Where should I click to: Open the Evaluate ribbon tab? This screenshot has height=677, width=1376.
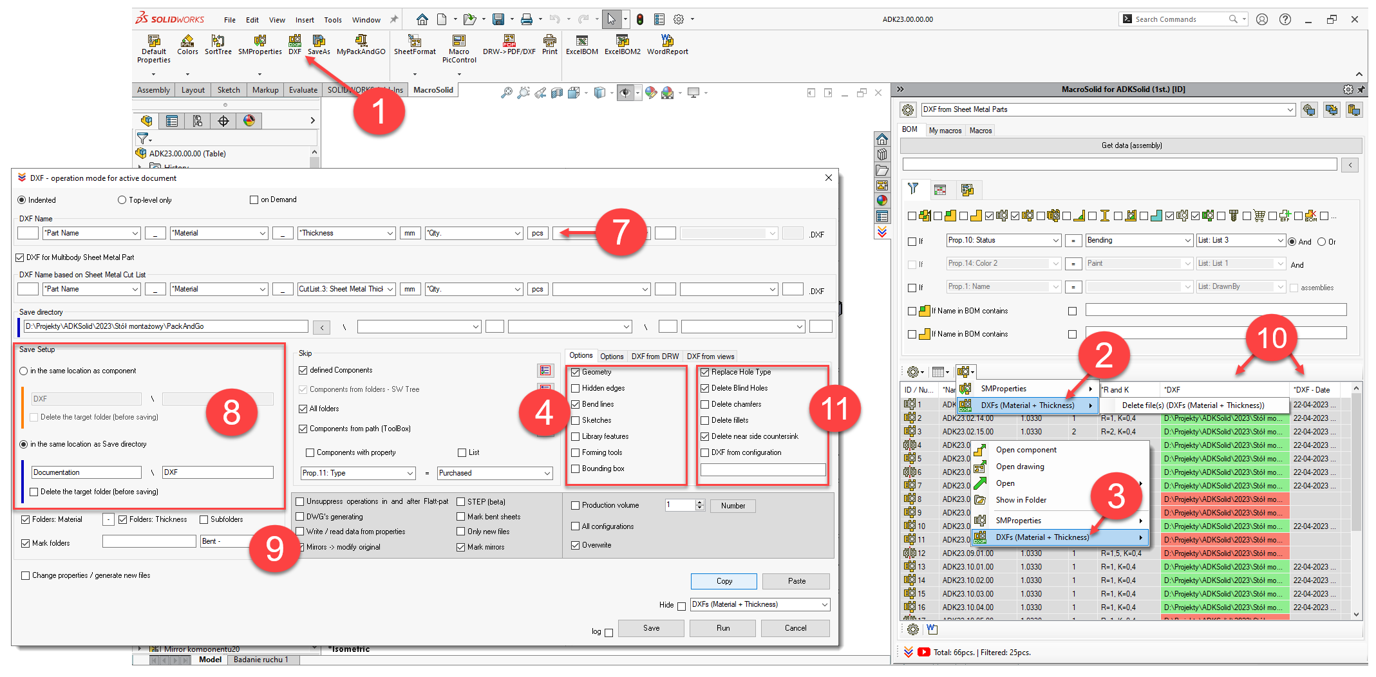point(303,90)
